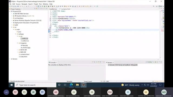The image size is (173, 97).
Task: Collapse the imagenes folder node
Action: coord(17,43)
